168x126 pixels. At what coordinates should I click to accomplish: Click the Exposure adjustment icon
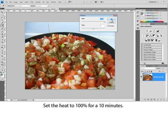[x=158, y=31]
